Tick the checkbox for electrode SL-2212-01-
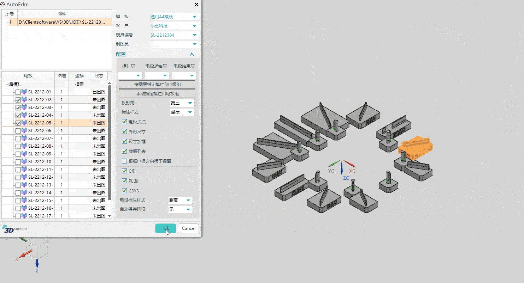524x283 pixels. coord(18,92)
